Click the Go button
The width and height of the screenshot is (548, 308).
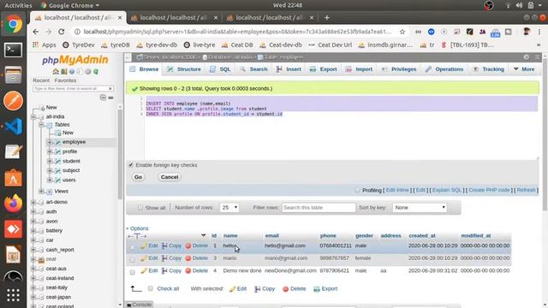pyautogui.click(x=138, y=177)
